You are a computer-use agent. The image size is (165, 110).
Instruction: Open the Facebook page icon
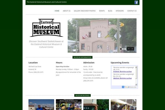(136, 2)
